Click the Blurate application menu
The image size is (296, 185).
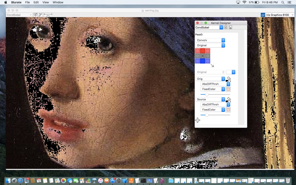[x=16, y=2]
